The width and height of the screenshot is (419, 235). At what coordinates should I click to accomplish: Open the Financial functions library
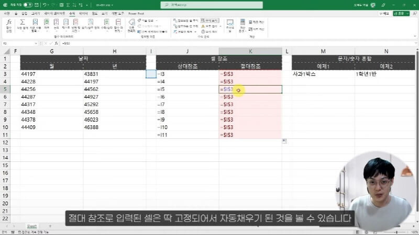pos(47,25)
